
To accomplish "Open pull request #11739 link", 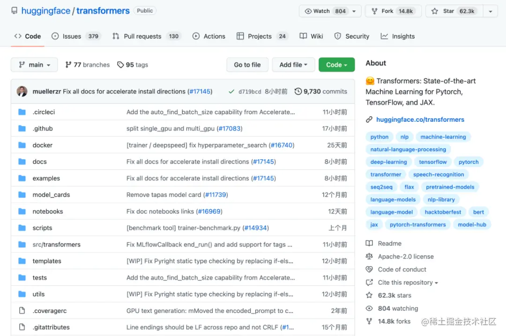I will (x=216, y=194).
